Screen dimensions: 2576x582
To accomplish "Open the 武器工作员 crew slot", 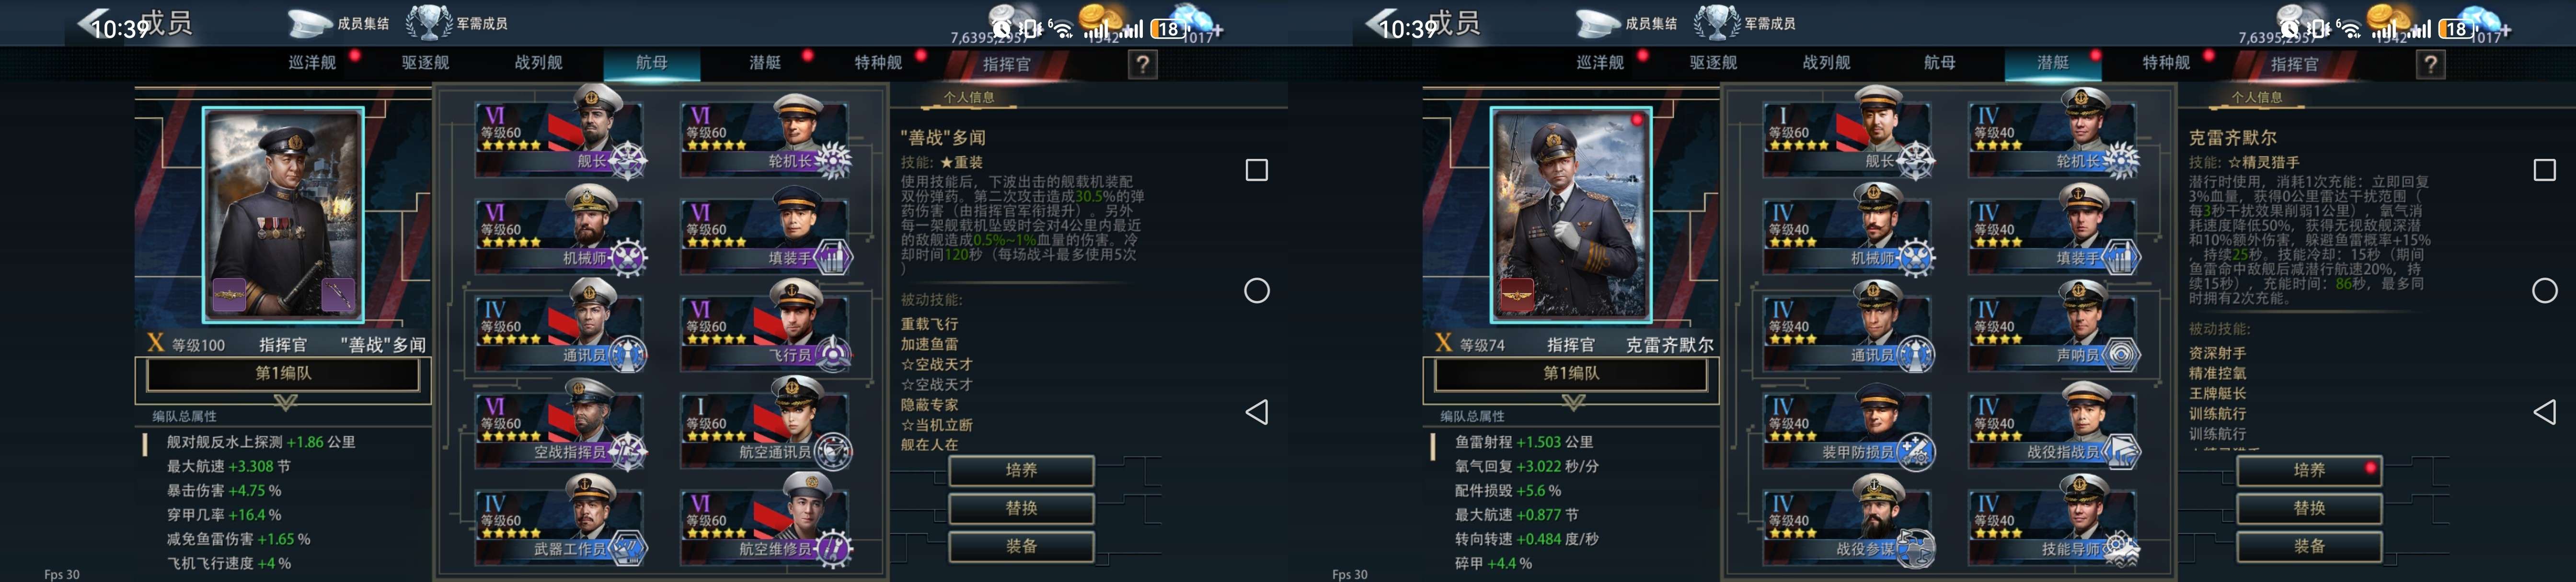I will (560, 521).
